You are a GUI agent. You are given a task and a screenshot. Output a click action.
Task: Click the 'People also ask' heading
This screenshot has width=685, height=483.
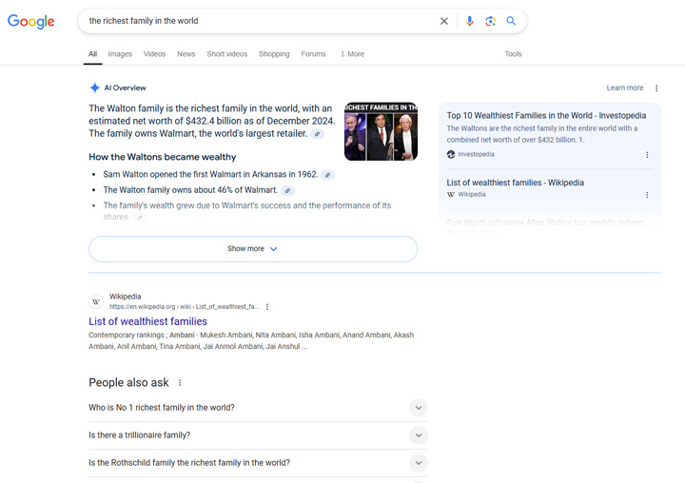click(x=128, y=382)
